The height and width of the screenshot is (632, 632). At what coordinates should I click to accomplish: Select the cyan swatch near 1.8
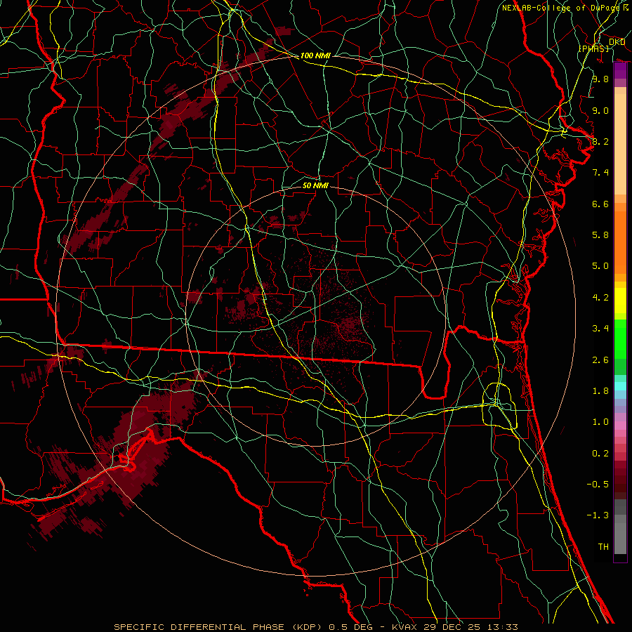point(620,386)
